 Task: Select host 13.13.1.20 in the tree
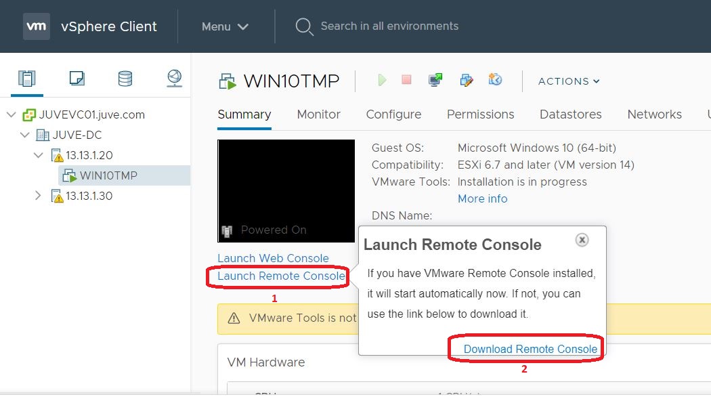[89, 155]
